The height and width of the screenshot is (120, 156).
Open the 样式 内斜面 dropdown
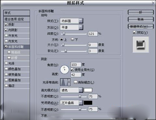(72, 21)
